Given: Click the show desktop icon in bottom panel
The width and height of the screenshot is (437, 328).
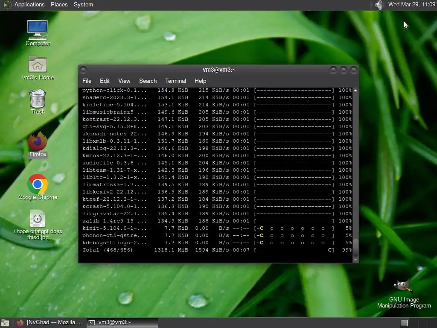Looking at the screenshot, I should point(5,323).
